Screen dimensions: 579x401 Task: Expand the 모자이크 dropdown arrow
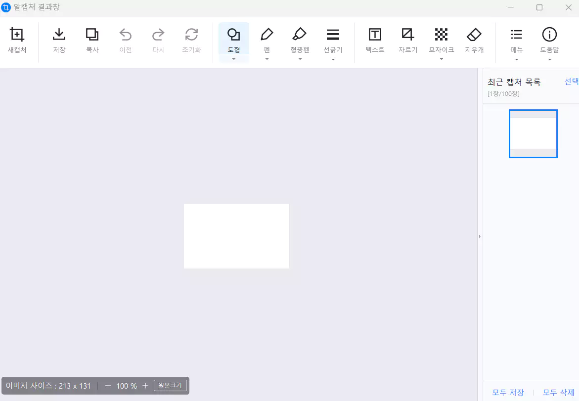point(441,59)
